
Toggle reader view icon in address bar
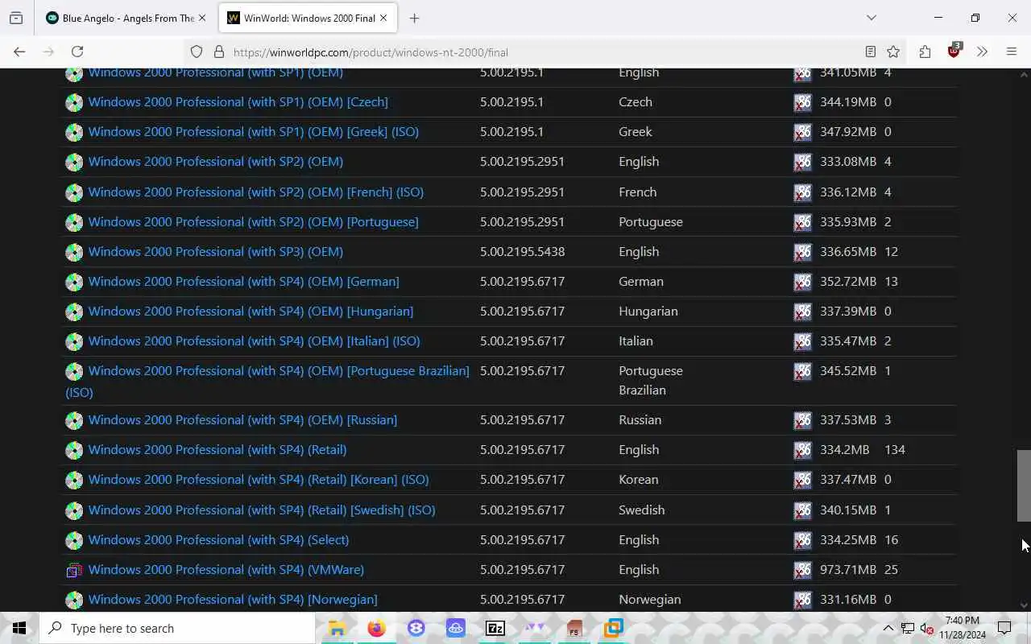point(870,52)
